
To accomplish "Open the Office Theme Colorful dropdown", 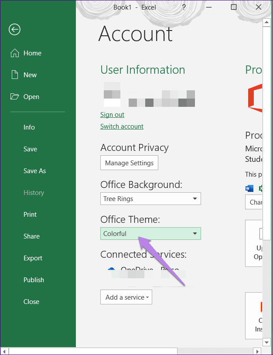I will (x=150, y=234).
